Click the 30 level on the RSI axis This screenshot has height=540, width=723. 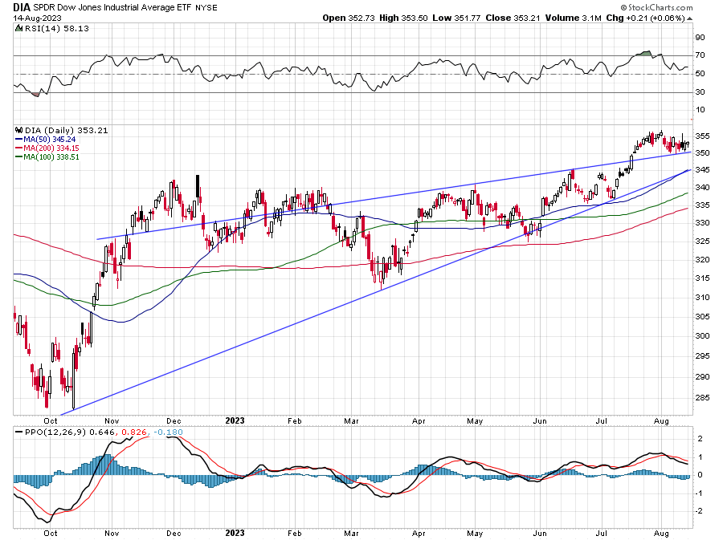[700, 92]
